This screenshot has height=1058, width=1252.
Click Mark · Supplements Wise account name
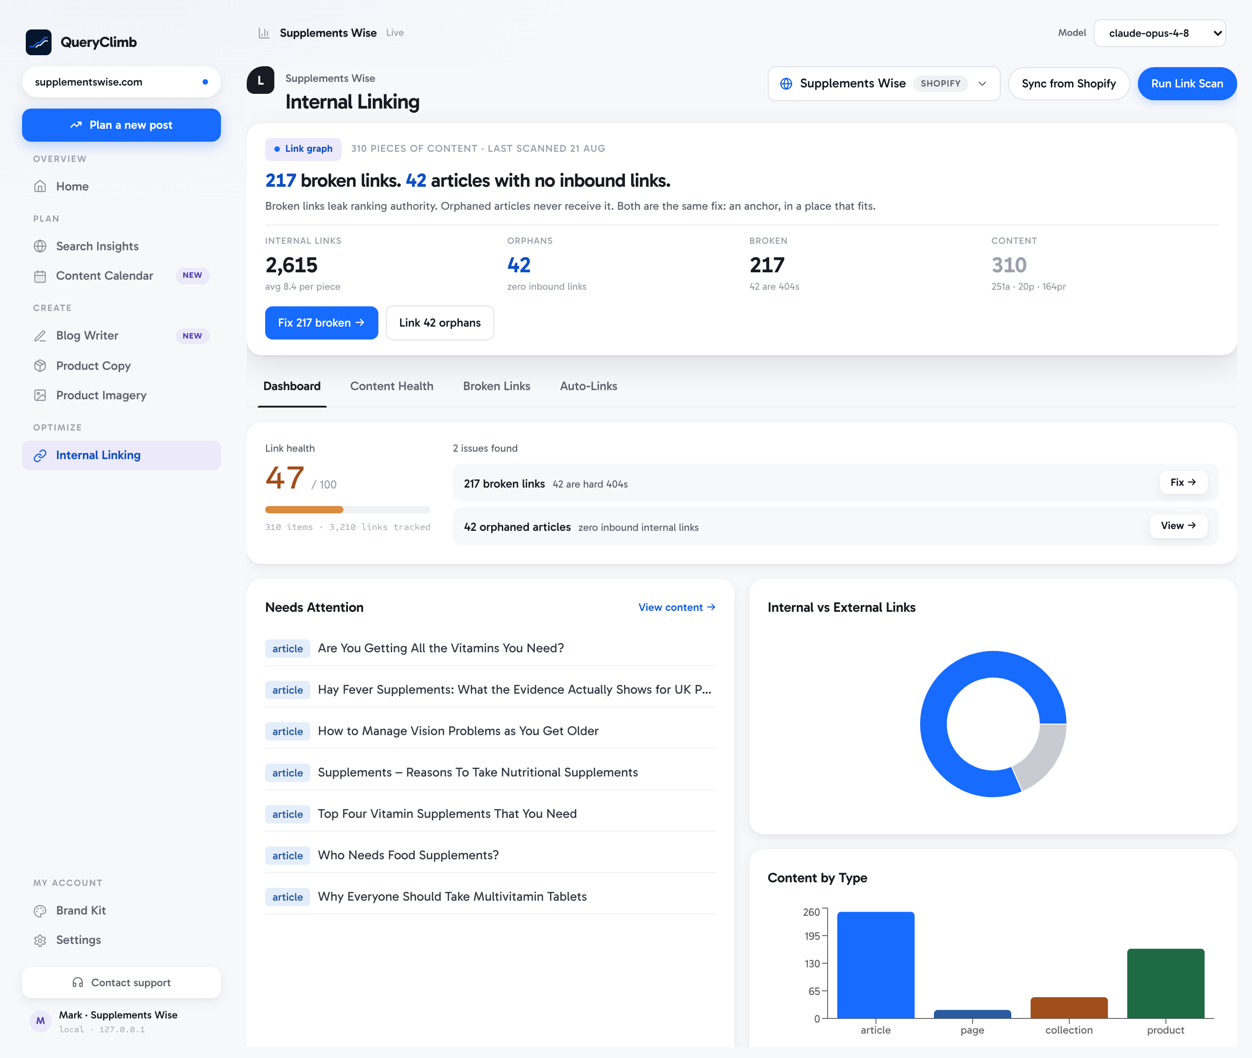(118, 1015)
